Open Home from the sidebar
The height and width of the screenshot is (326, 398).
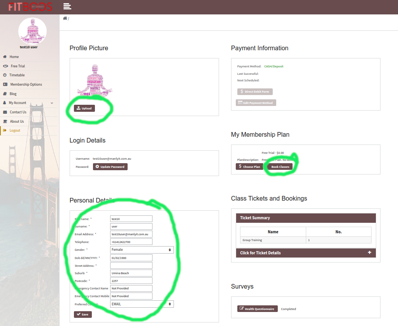14,57
